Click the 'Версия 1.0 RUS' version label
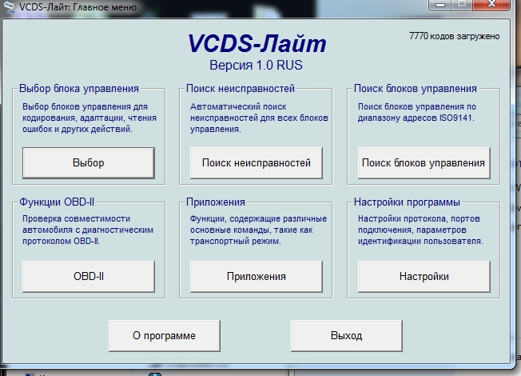The height and width of the screenshot is (376, 521). (x=256, y=65)
